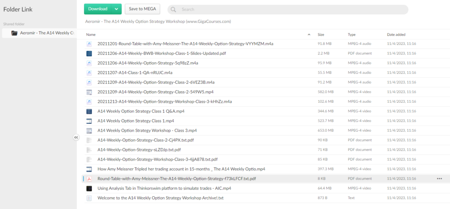Click the magnifier search icon
The width and height of the screenshot is (450, 209).
174,9
